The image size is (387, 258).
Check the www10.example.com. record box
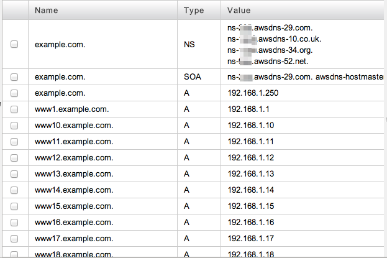(14, 126)
